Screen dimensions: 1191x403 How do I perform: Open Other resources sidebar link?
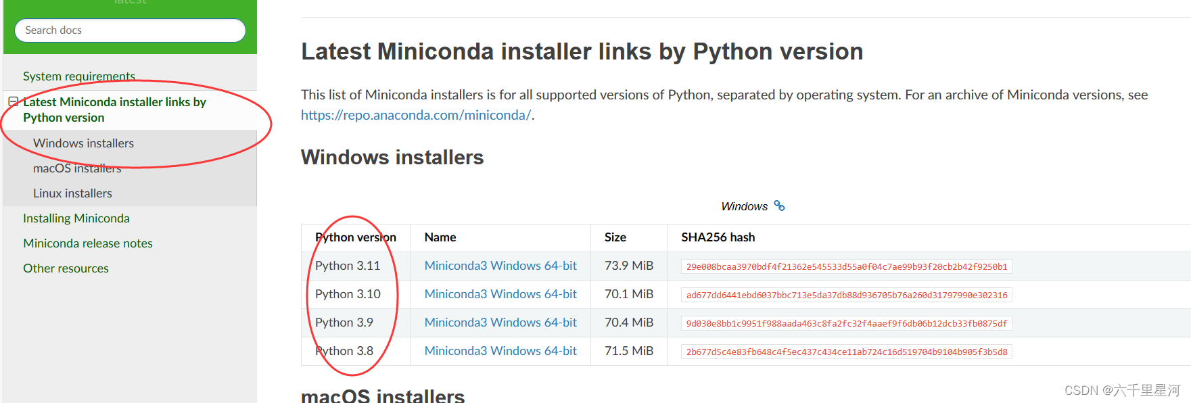pos(66,268)
